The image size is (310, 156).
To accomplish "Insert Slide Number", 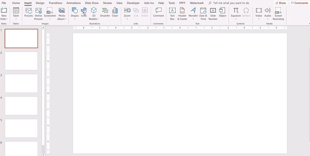I will [213, 12].
